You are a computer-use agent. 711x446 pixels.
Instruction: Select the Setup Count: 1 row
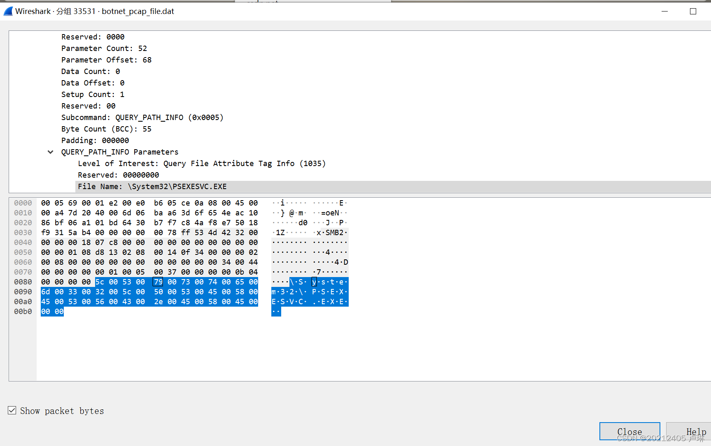coord(385,95)
